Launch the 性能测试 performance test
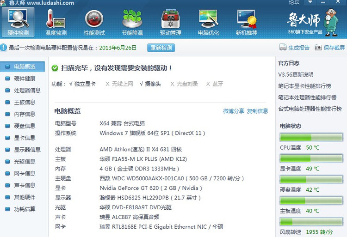The width and height of the screenshot is (347, 237). 94,22
